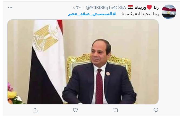Click the tweet text ربنا بيحبنا انه رئيسنا
This screenshot has width=180, height=116.
140,14
